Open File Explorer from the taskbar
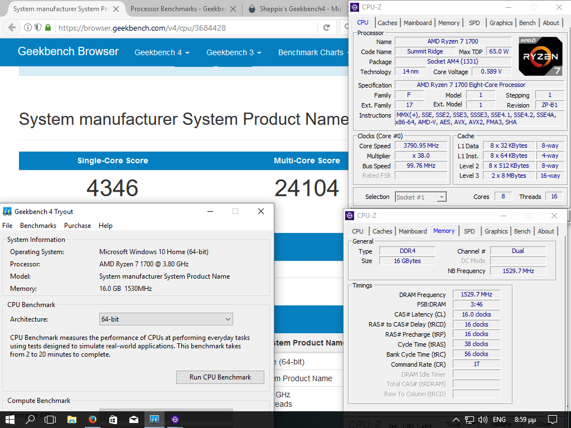The height and width of the screenshot is (428, 571). [72, 420]
